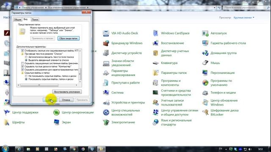Switch to the Вид tab
The width and height of the screenshot is (271, 152).
point(25,19)
